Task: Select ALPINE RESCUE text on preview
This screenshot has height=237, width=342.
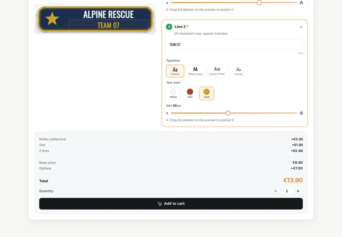Action: [x=109, y=15]
